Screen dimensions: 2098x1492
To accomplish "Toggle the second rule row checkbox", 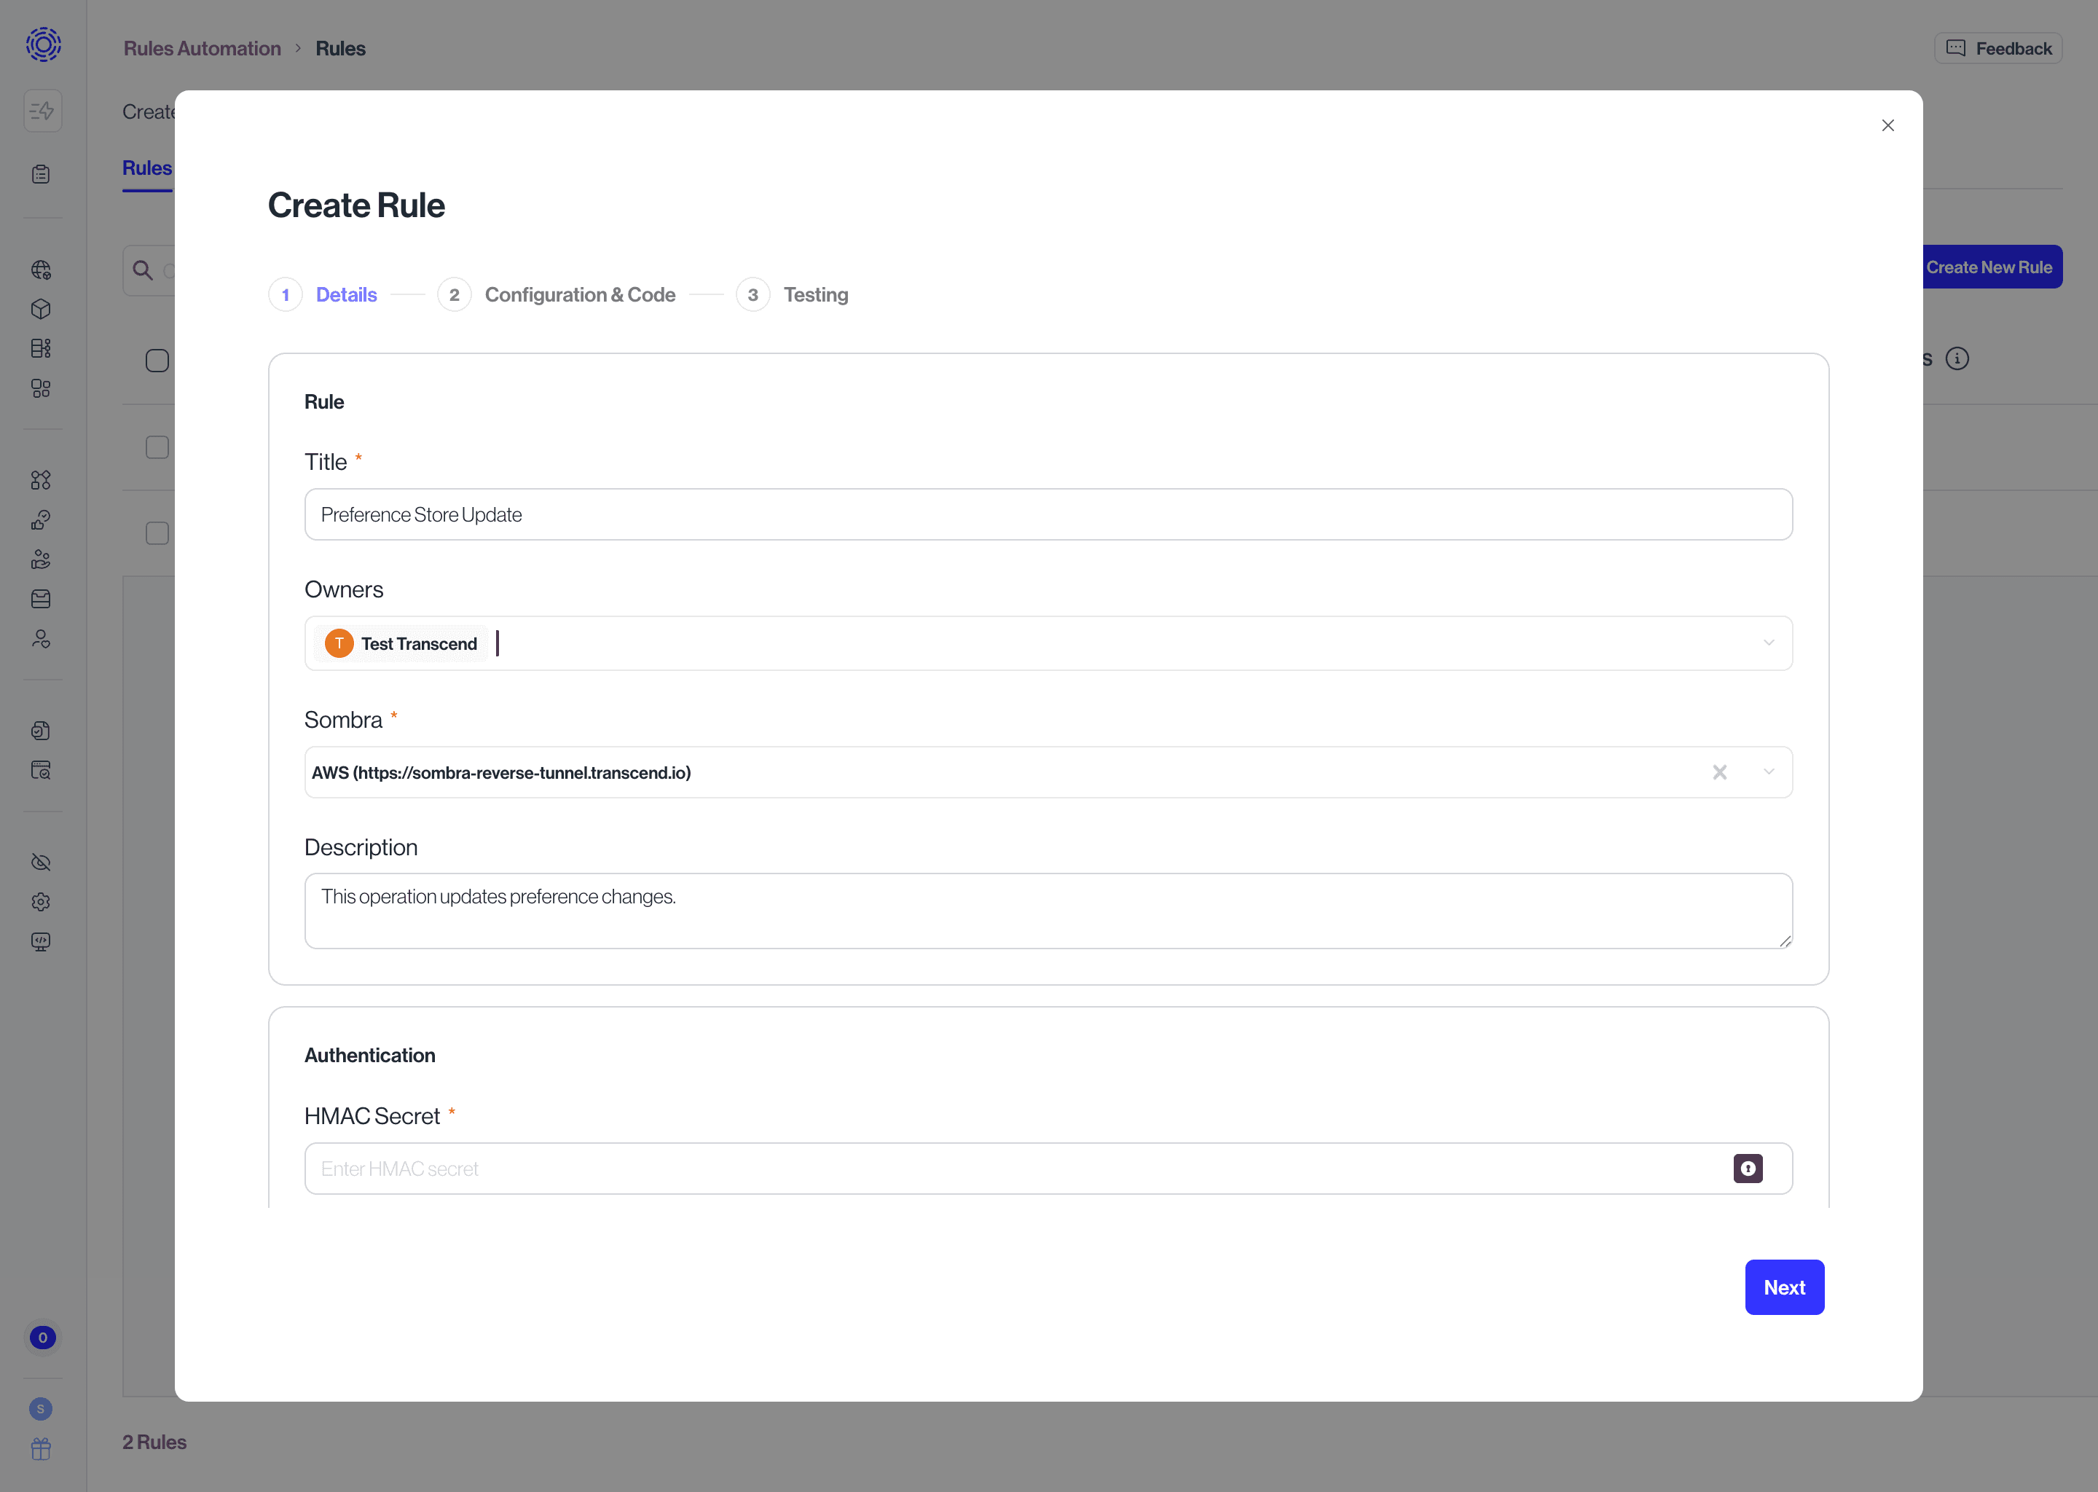I will click(x=158, y=534).
